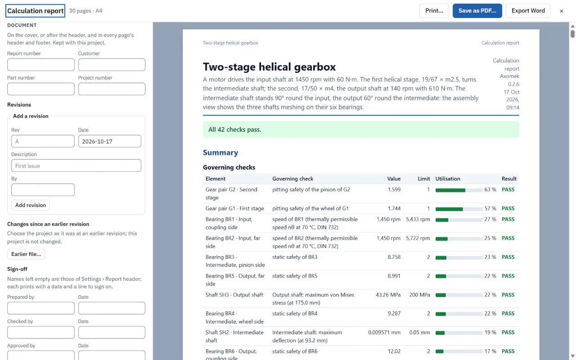Click the 57 % utilisation bar for Gear pair G1
Screen dimensions: 576x360
coord(459,209)
